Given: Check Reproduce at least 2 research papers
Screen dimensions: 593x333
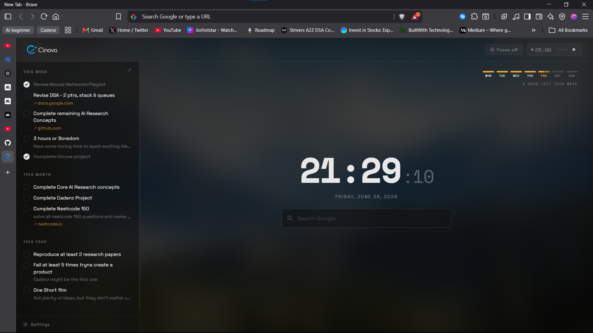Looking at the screenshot, I should (x=27, y=254).
